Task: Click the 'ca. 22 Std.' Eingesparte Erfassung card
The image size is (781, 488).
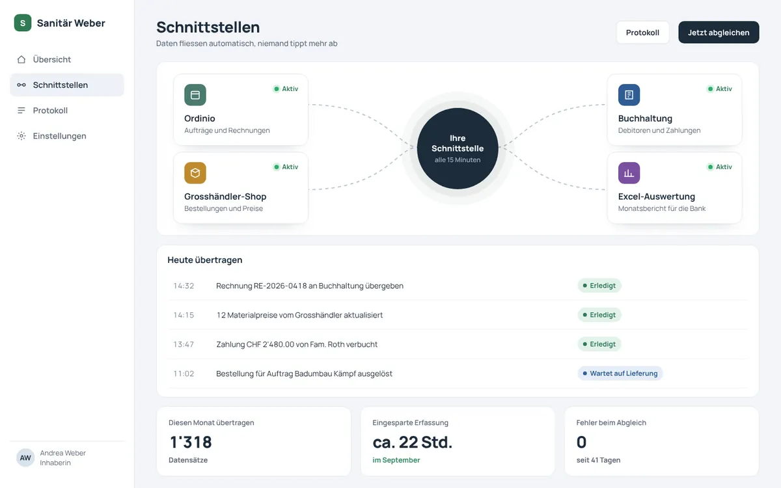Action: pos(458,441)
